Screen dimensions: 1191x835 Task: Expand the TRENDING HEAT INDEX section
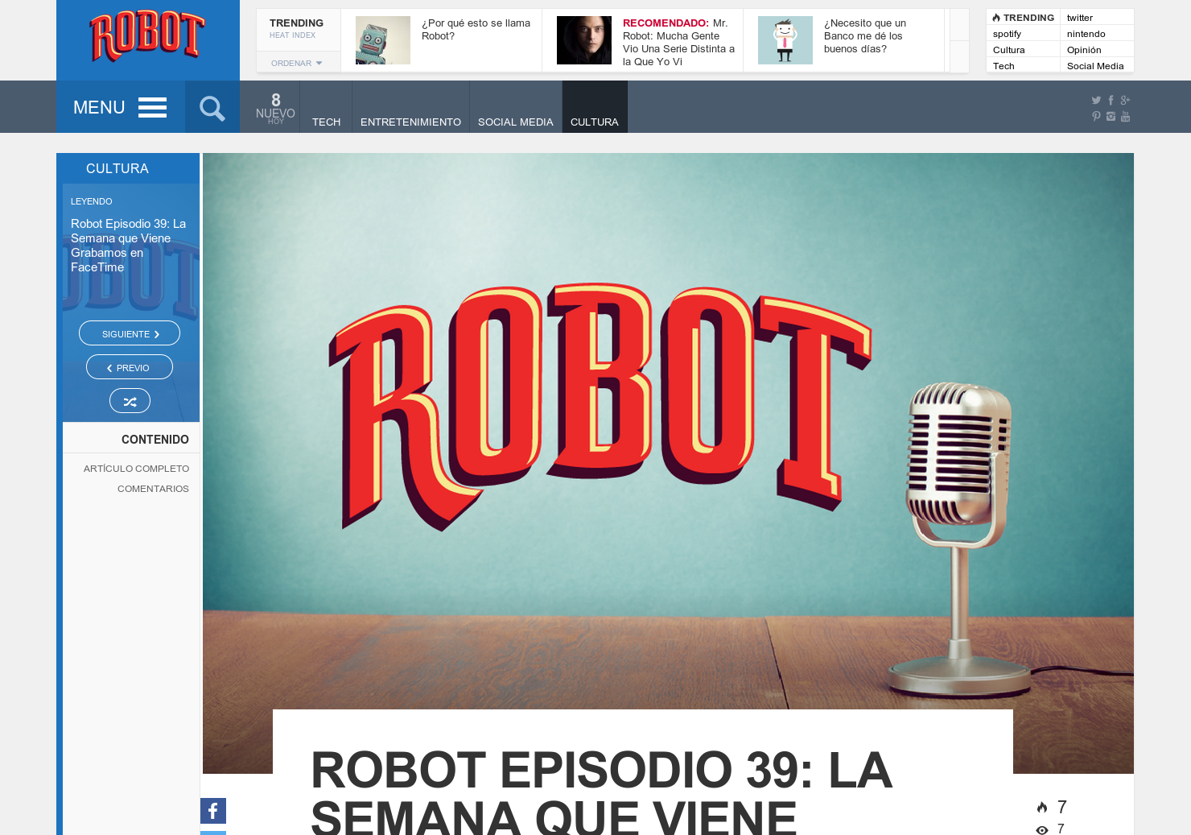tap(296, 27)
